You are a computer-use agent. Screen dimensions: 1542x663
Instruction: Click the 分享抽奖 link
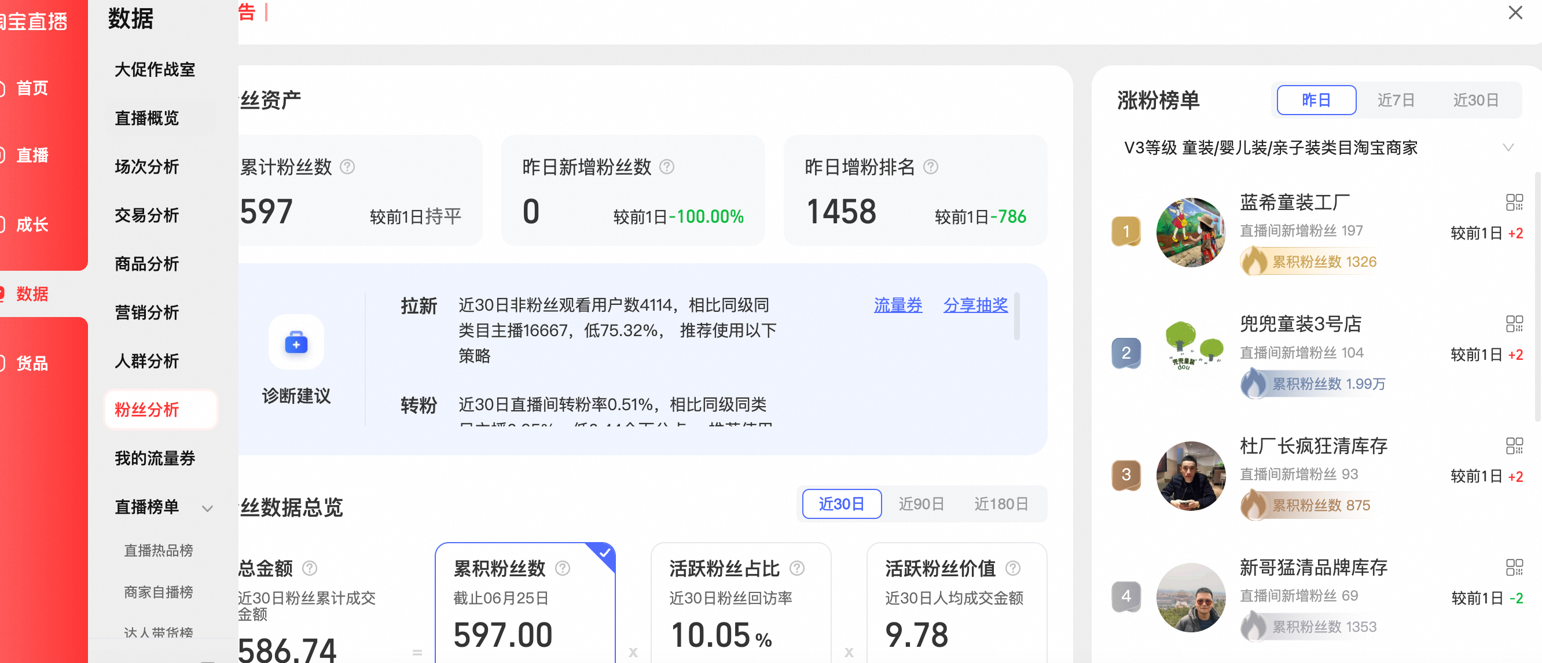(975, 305)
